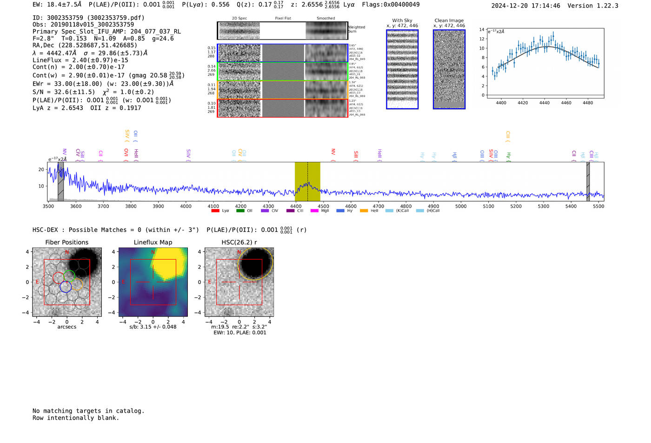Click the No matching targets in catalog message
This screenshot has width=651, height=443.
88,411
